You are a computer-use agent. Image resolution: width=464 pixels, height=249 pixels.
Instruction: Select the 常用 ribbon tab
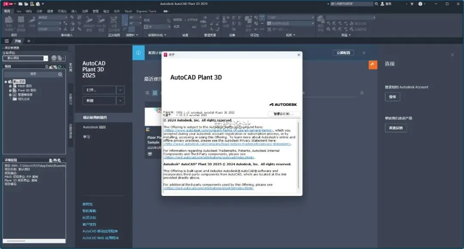(7, 11)
